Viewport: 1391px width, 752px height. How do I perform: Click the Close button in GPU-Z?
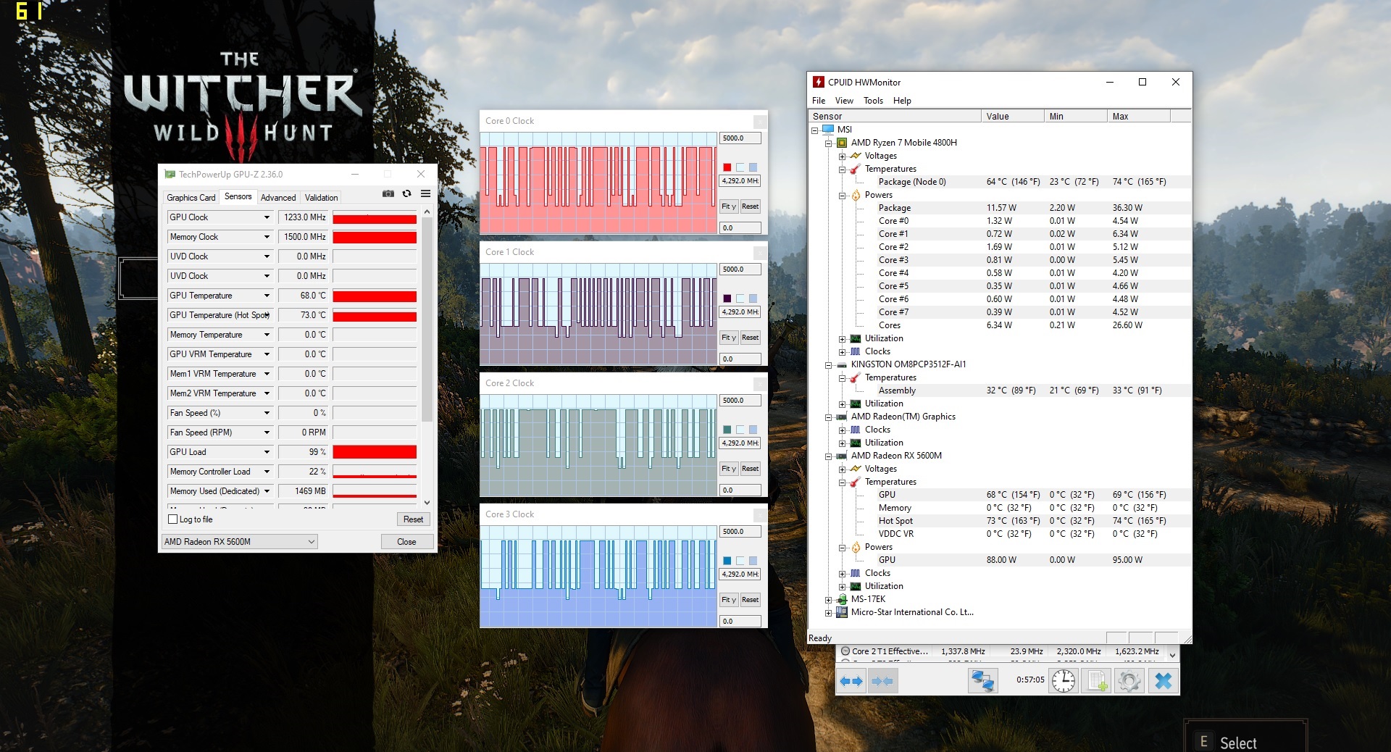coord(406,542)
